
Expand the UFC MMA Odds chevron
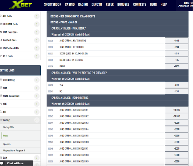[37, 24]
